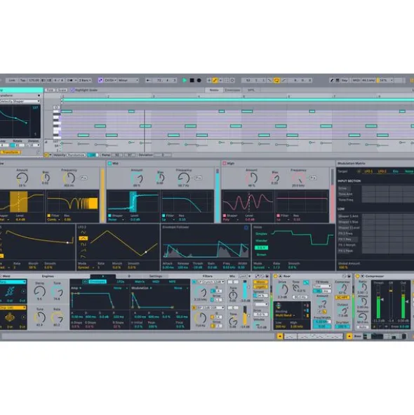Click the computer MIDI keyboard icon

coord(338,80)
